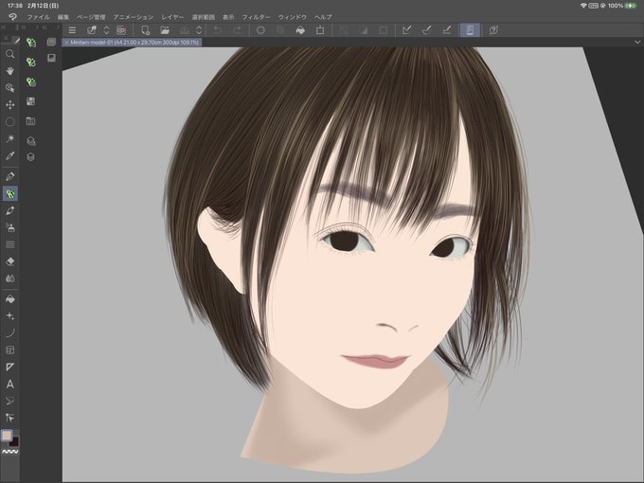Click the Delete clear icon in command bar
Image resolution: width=644 pixels, height=483 pixels.
pos(260,30)
